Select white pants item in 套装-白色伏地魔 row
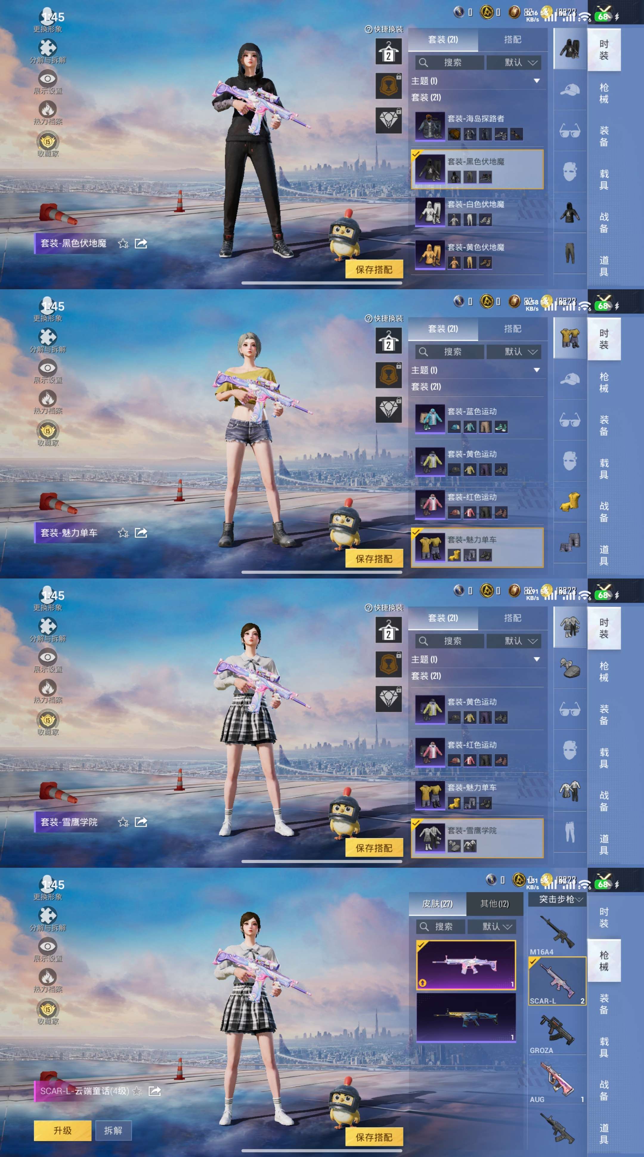Viewport: 644px width, 1157px height. pyautogui.click(x=469, y=220)
